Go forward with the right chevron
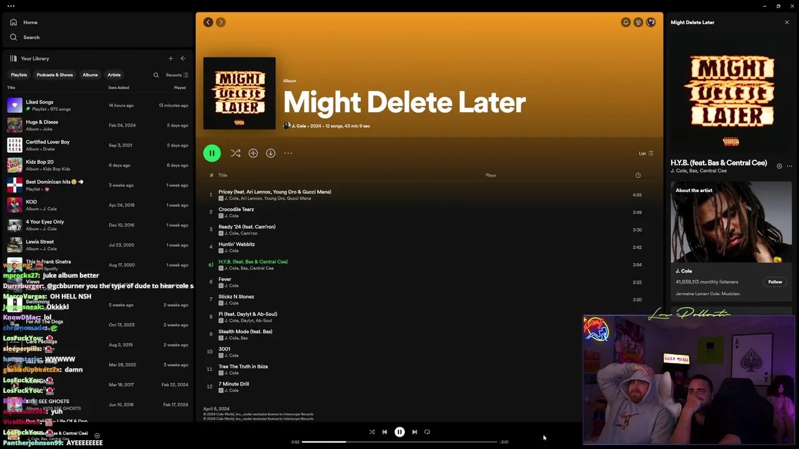This screenshot has width=799, height=449. click(x=220, y=22)
